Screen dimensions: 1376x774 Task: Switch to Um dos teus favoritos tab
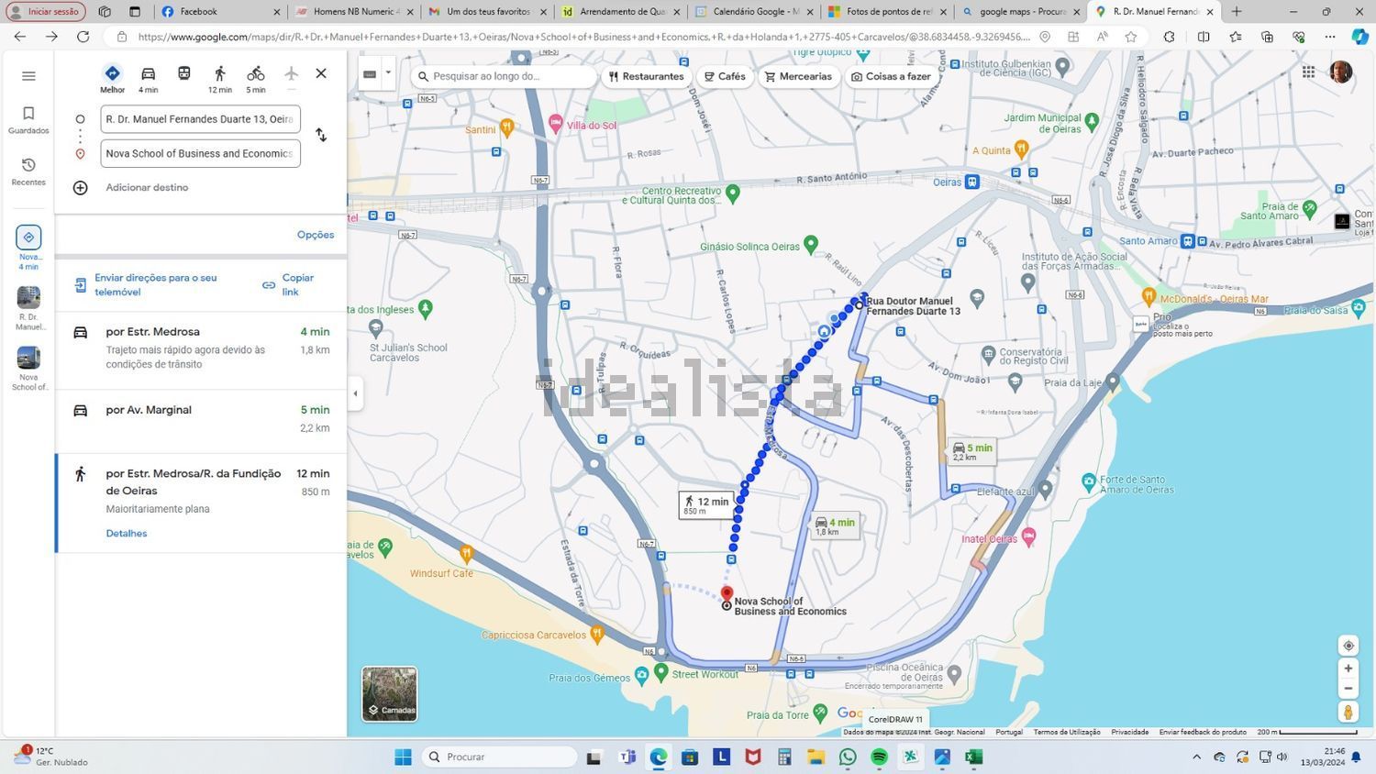487,12
